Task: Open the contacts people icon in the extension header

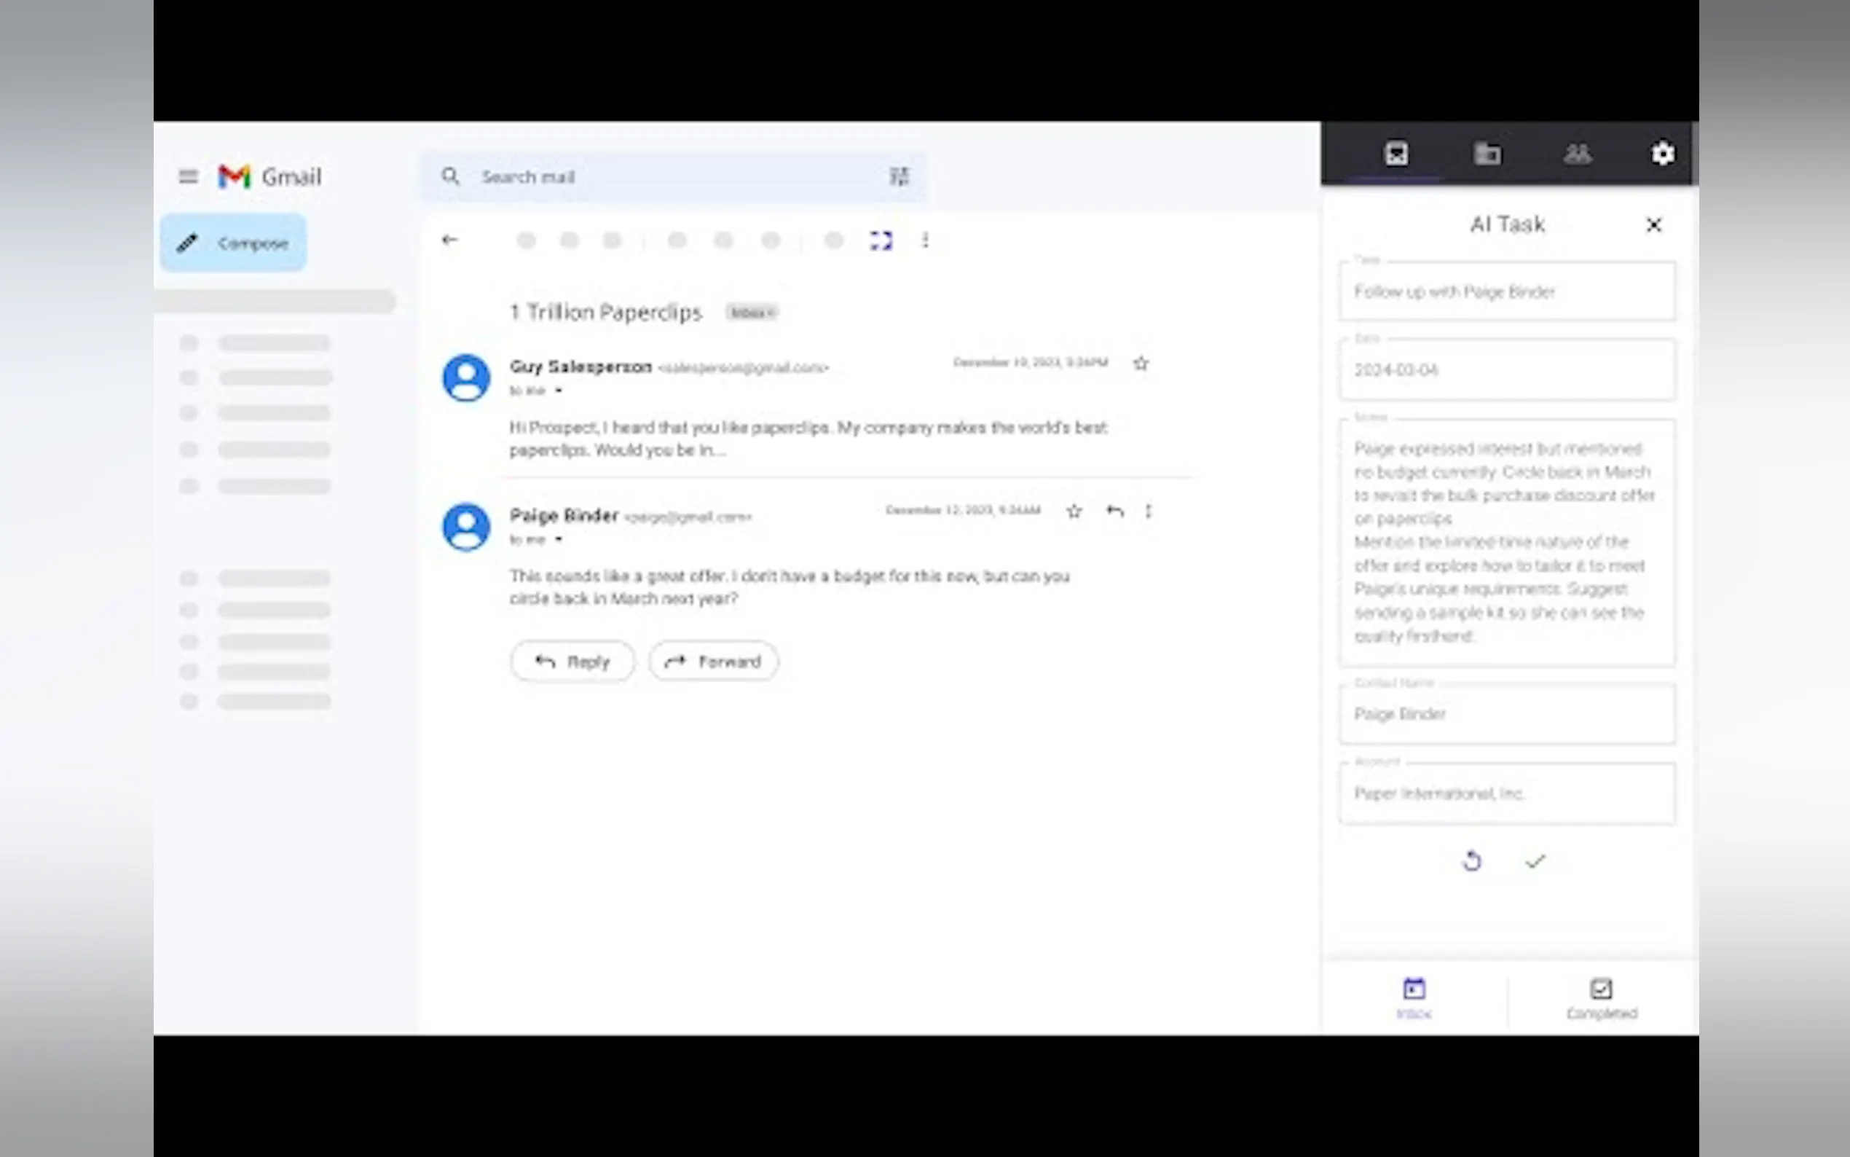Action: [1577, 154]
